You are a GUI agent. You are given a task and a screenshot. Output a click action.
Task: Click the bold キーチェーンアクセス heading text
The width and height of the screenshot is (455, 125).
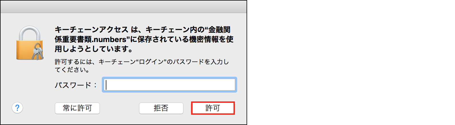pyautogui.click(x=92, y=30)
